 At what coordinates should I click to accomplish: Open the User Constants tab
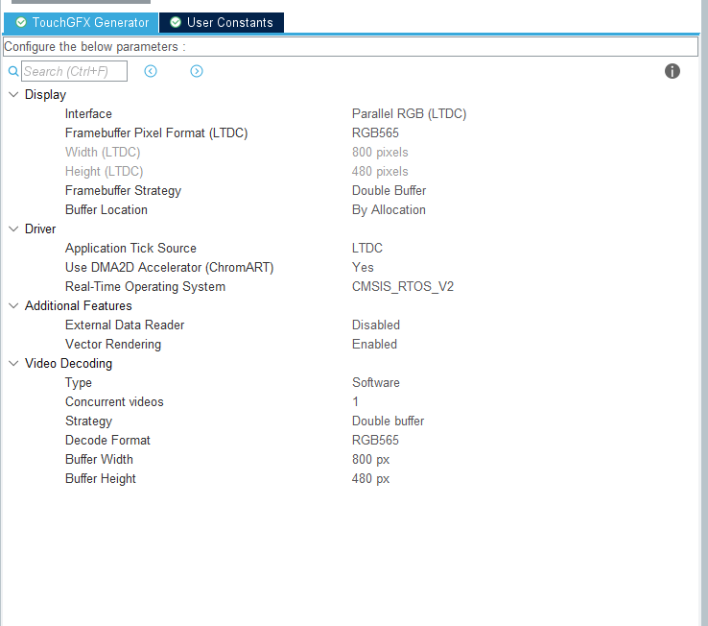pos(222,23)
